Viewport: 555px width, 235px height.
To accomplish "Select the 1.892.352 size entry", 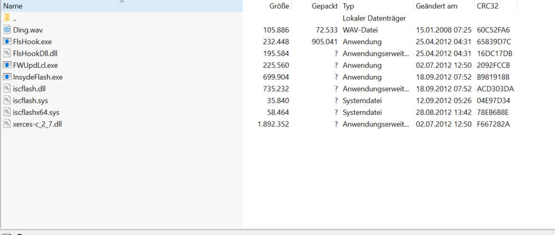I will point(273,124).
